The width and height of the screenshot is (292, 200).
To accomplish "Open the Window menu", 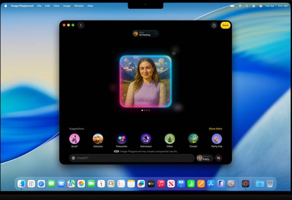I will pos(79,6).
